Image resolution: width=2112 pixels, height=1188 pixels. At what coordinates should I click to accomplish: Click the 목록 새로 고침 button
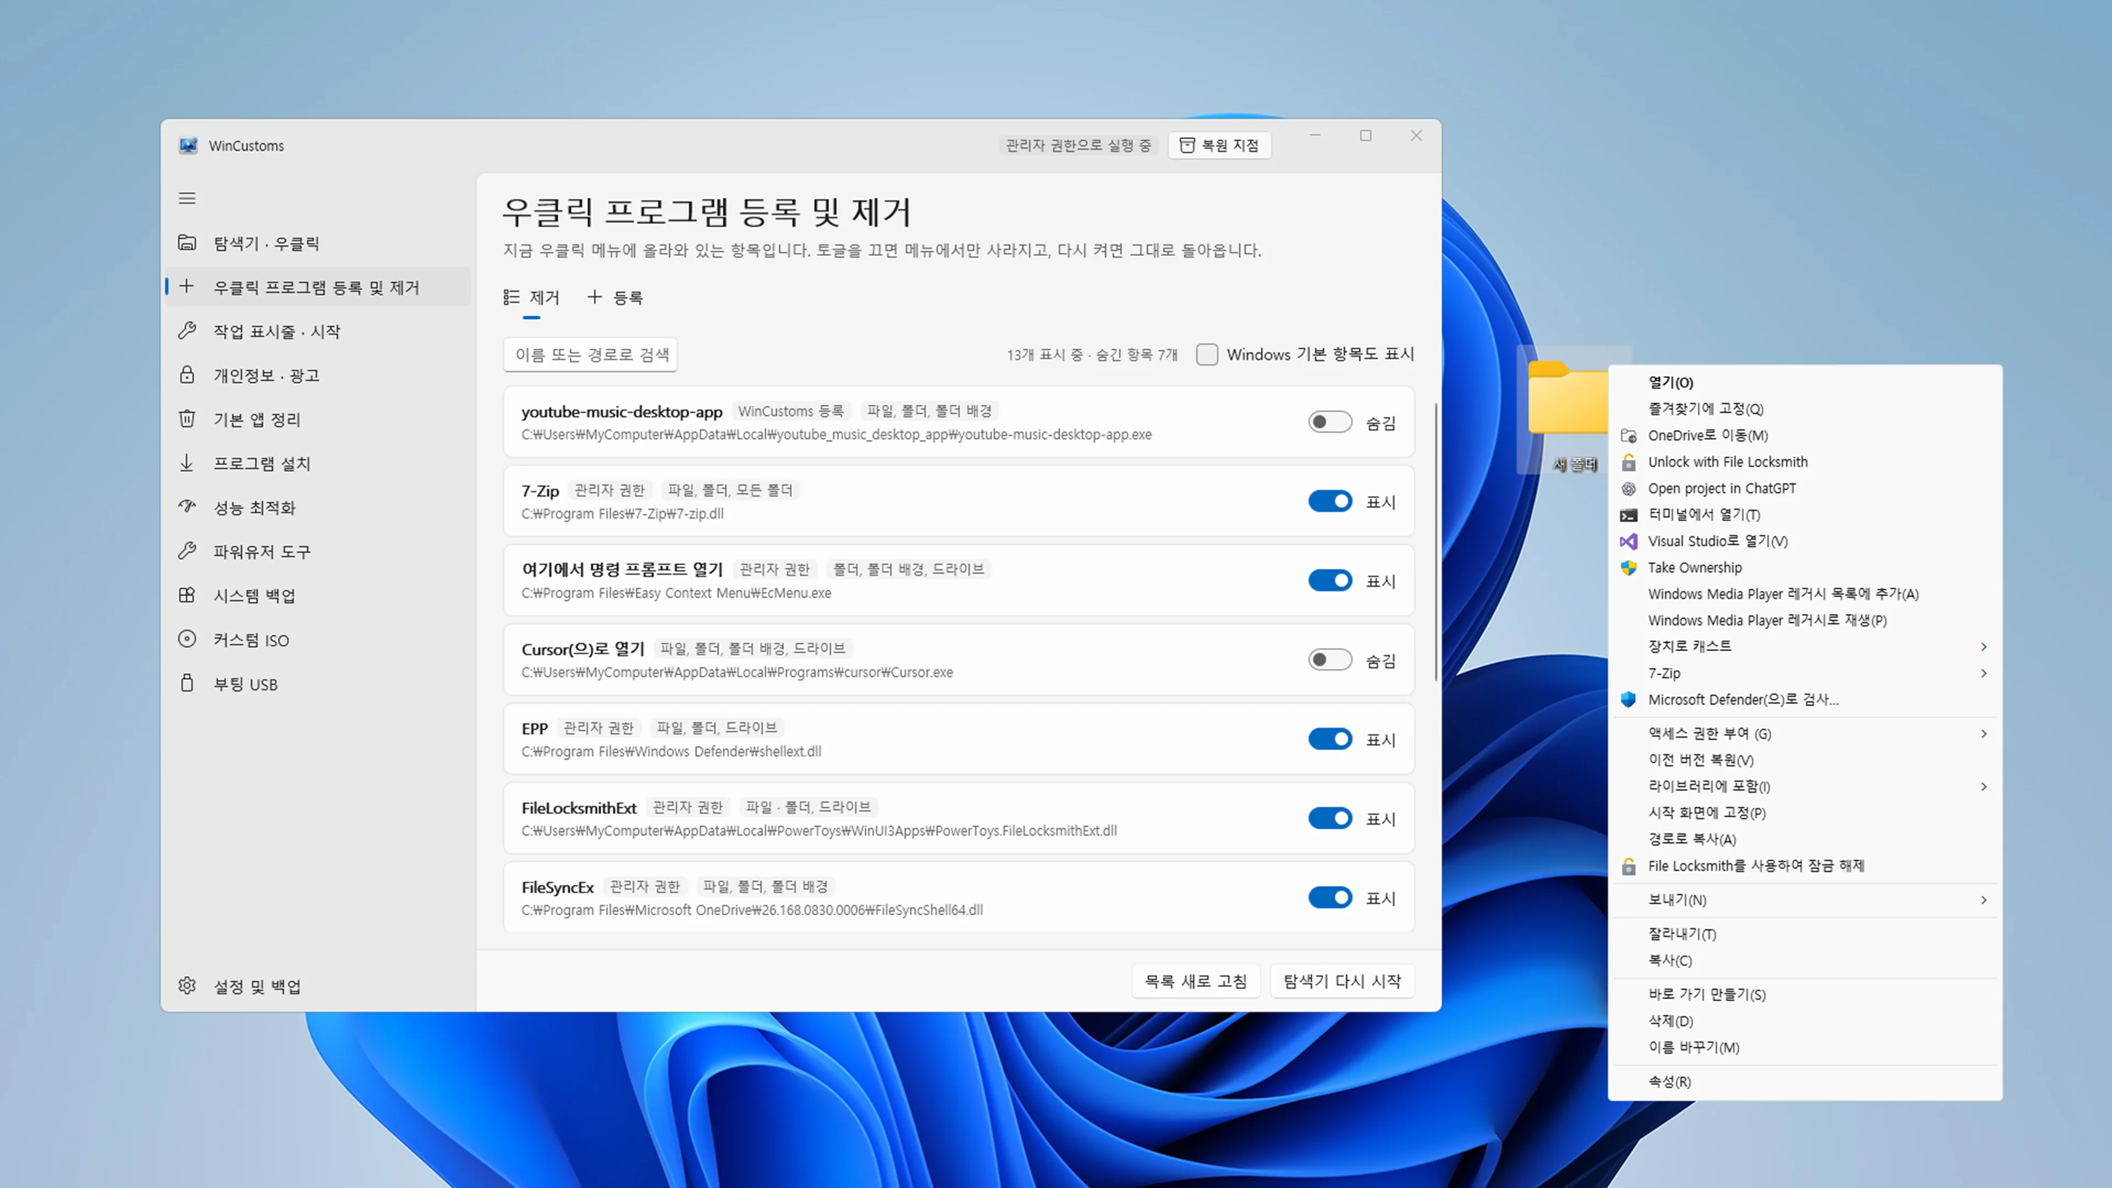pos(1195,981)
